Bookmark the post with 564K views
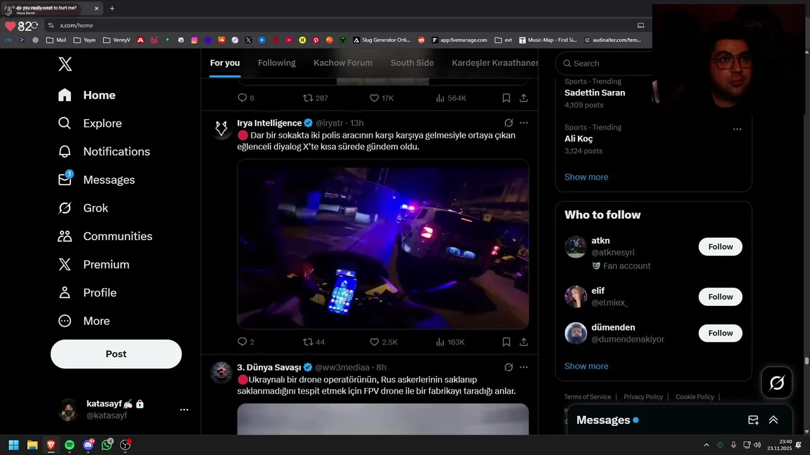Viewport: 810px width, 455px height. [506, 98]
